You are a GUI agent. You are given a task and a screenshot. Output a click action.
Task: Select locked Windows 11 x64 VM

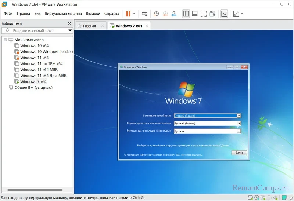point(34,58)
